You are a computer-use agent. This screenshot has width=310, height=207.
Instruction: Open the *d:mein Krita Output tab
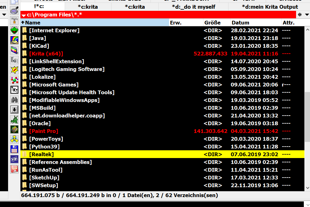270,7
